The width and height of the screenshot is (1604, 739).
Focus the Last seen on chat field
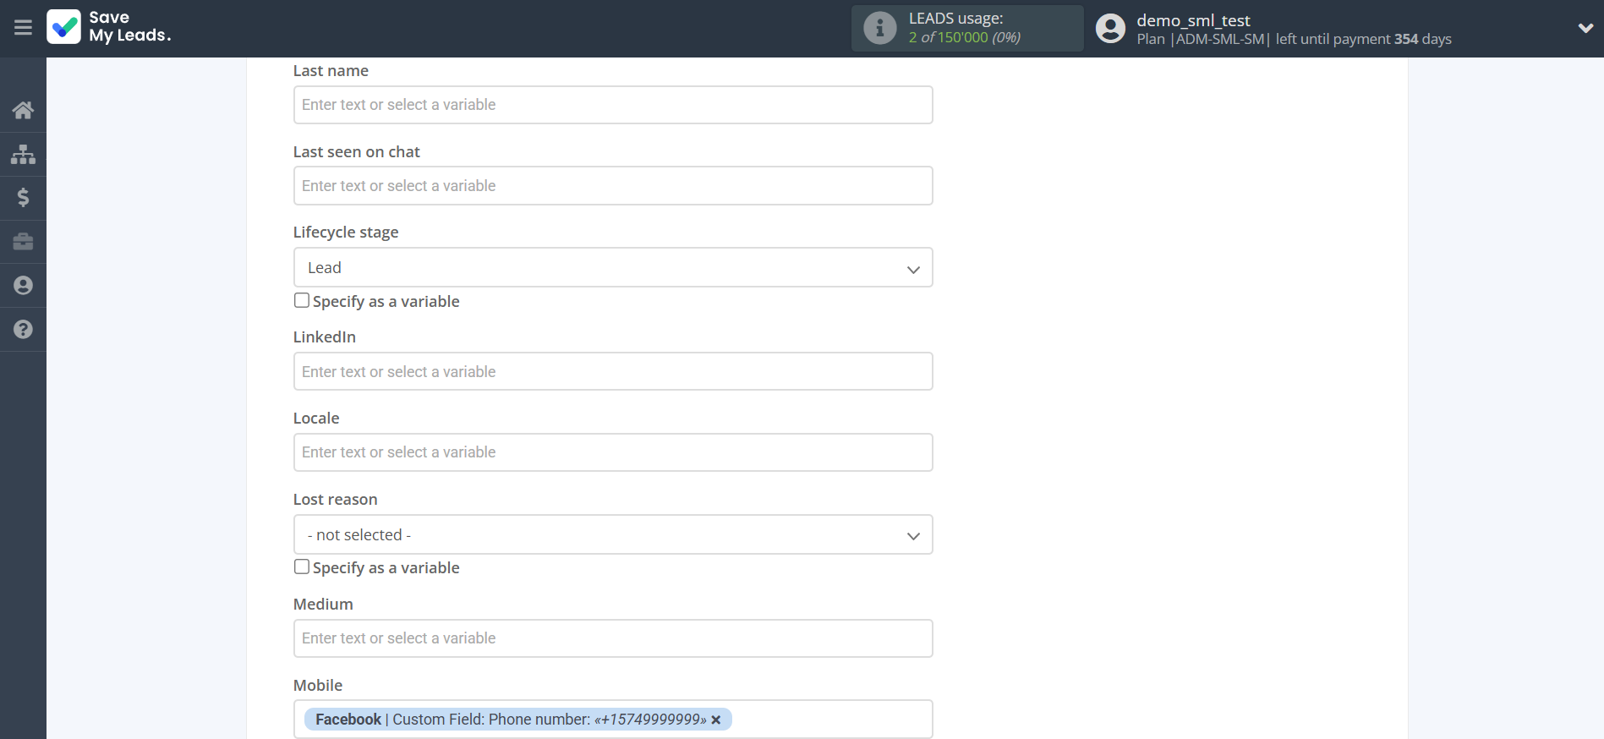click(612, 186)
